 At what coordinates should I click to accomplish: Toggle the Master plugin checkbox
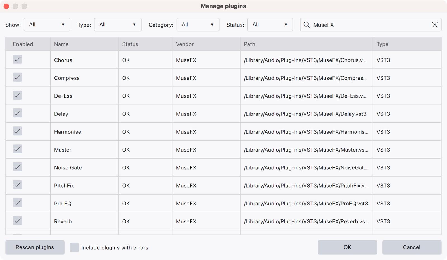[17, 149]
